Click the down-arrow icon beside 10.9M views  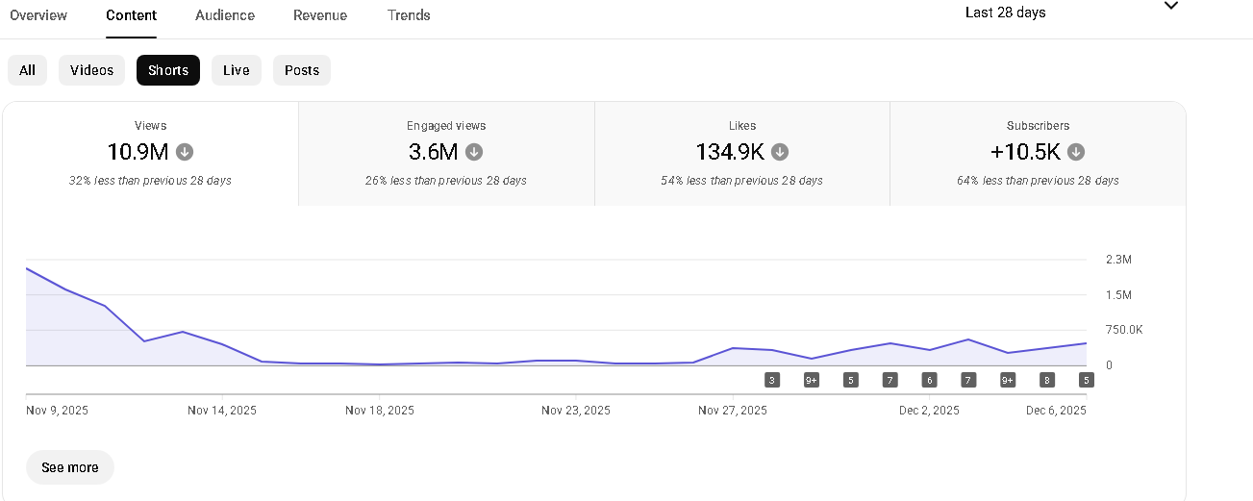coord(185,152)
